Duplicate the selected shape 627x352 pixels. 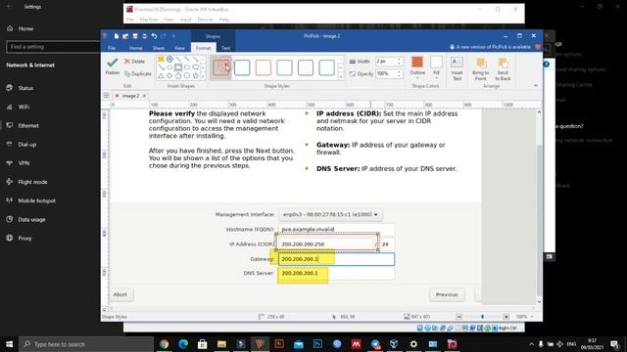pyautogui.click(x=137, y=74)
